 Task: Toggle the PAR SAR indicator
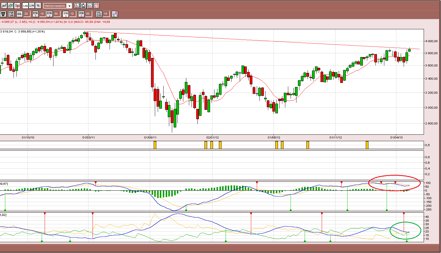click(11, 14)
